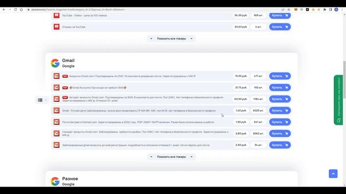Open the gray circle extension icon
Screen dimensions: 346x194
pyautogui.click(x=302, y=10)
